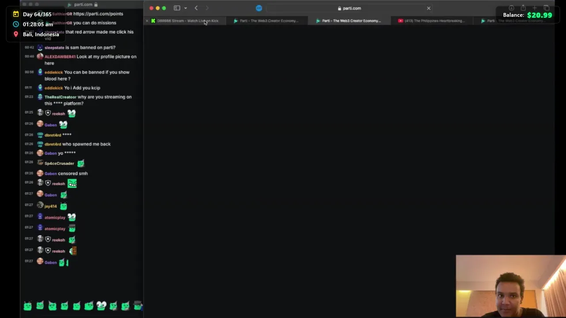Click atomicplay's wide-eyed emote
This screenshot has height=318, width=566.
tap(72, 217)
